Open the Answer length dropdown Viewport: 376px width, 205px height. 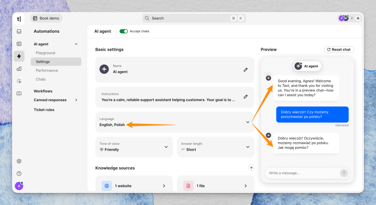coord(216,147)
